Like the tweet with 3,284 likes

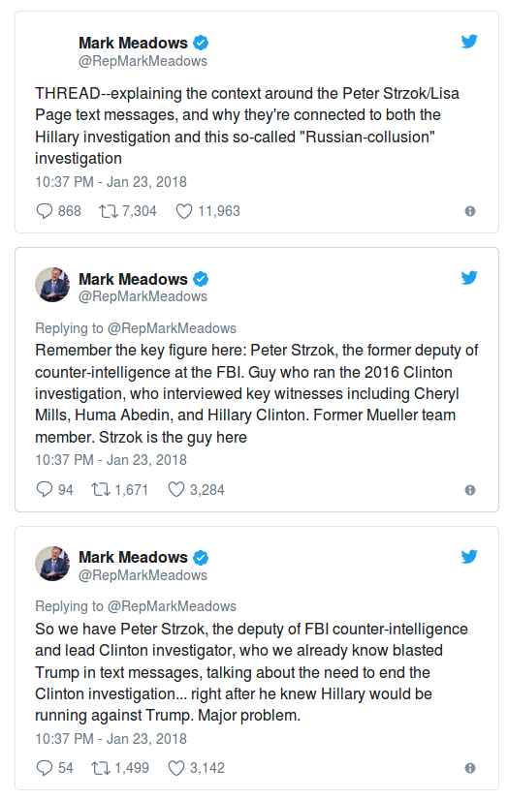[x=176, y=489]
